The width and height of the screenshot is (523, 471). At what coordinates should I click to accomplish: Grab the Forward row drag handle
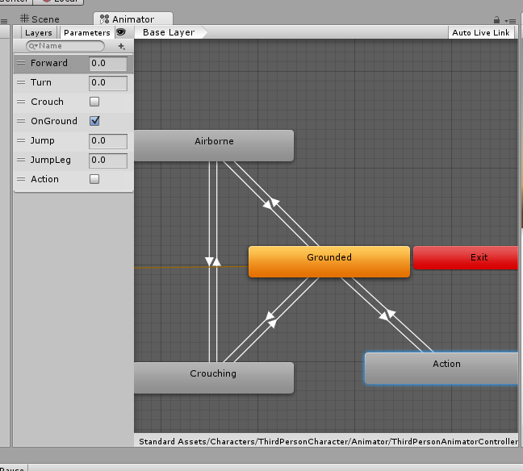[21, 63]
